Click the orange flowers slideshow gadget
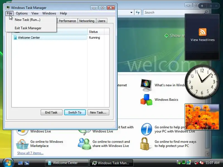The width and height of the screenshot is (223, 167). (x=202, y=117)
